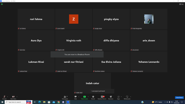Open the View layout menu

(182, 4)
